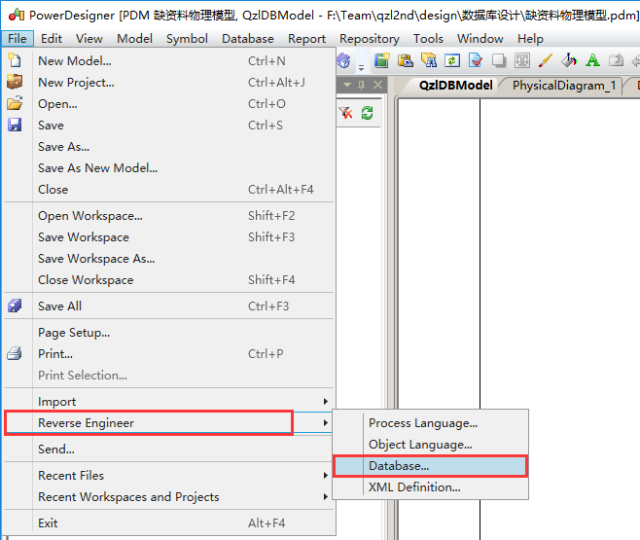The width and height of the screenshot is (640, 540).
Task: Open the browser panel position dropdown arrow
Action: pos(347,85)
